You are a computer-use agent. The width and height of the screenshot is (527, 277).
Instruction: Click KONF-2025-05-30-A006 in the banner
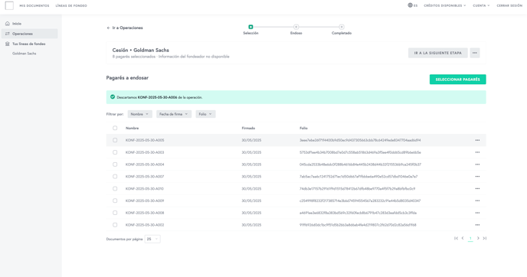[x=157, y=97]
